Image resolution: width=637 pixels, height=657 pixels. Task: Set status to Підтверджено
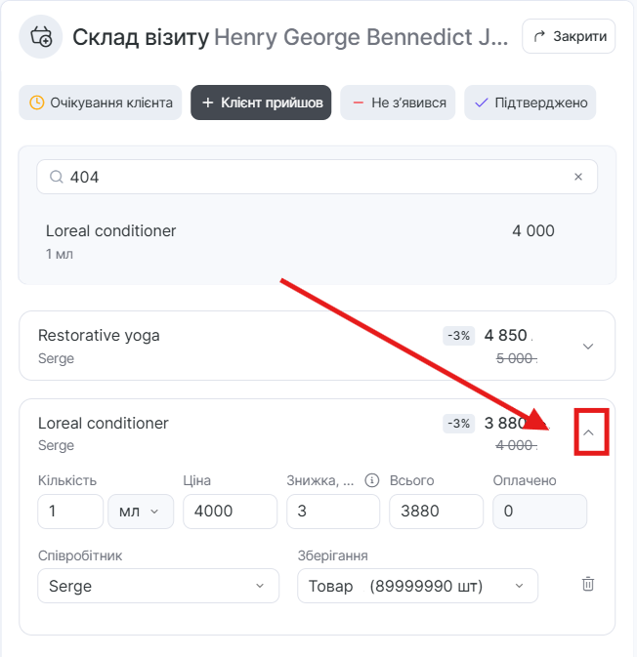coord(530,103)
